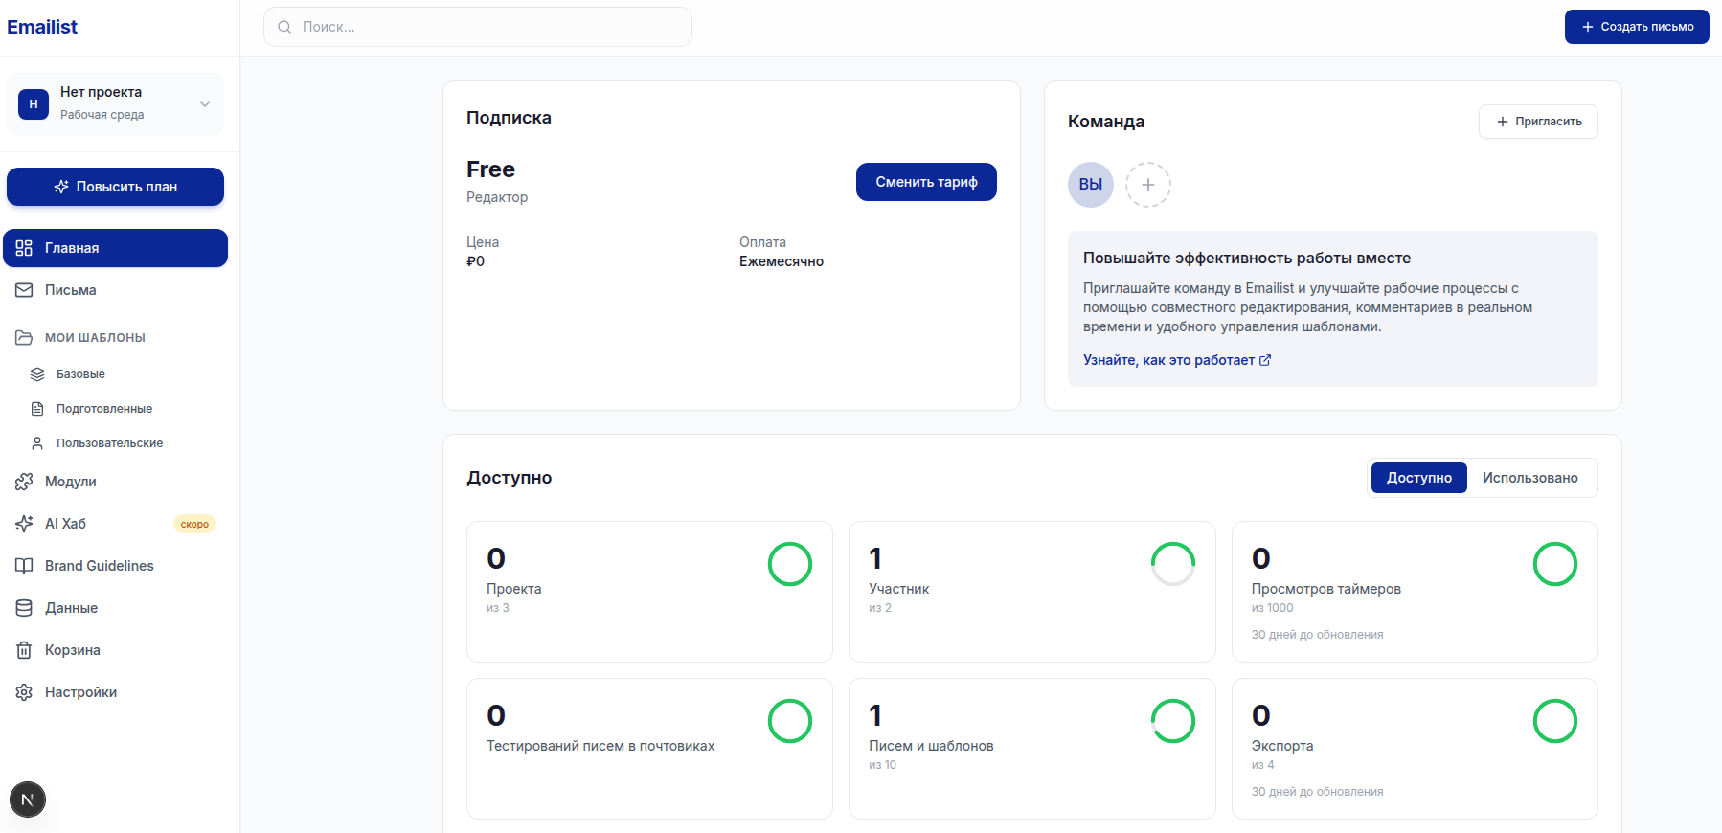Select the Доступно toggle option
The width and height of the screenshot is (1722, 833).
point(1418,478)
